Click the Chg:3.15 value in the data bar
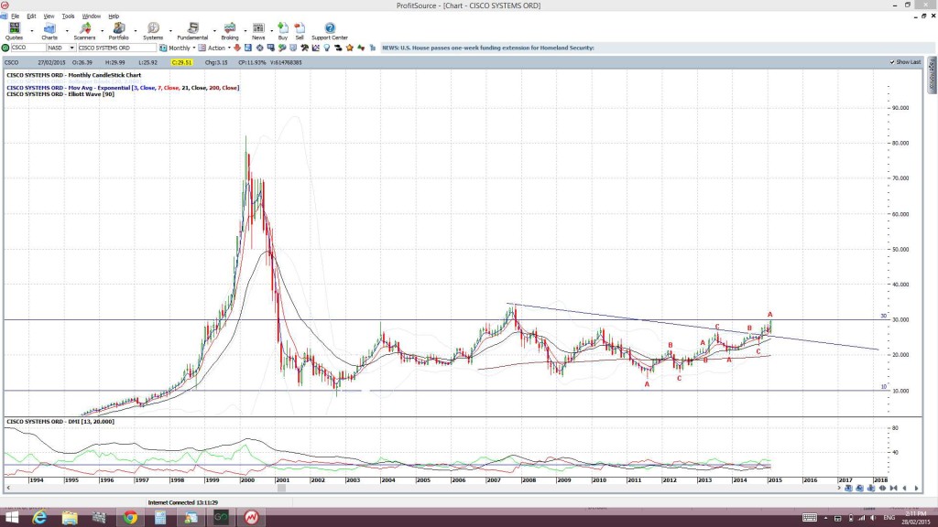Screen dimensions: 938x527 [x=216, y=62]
